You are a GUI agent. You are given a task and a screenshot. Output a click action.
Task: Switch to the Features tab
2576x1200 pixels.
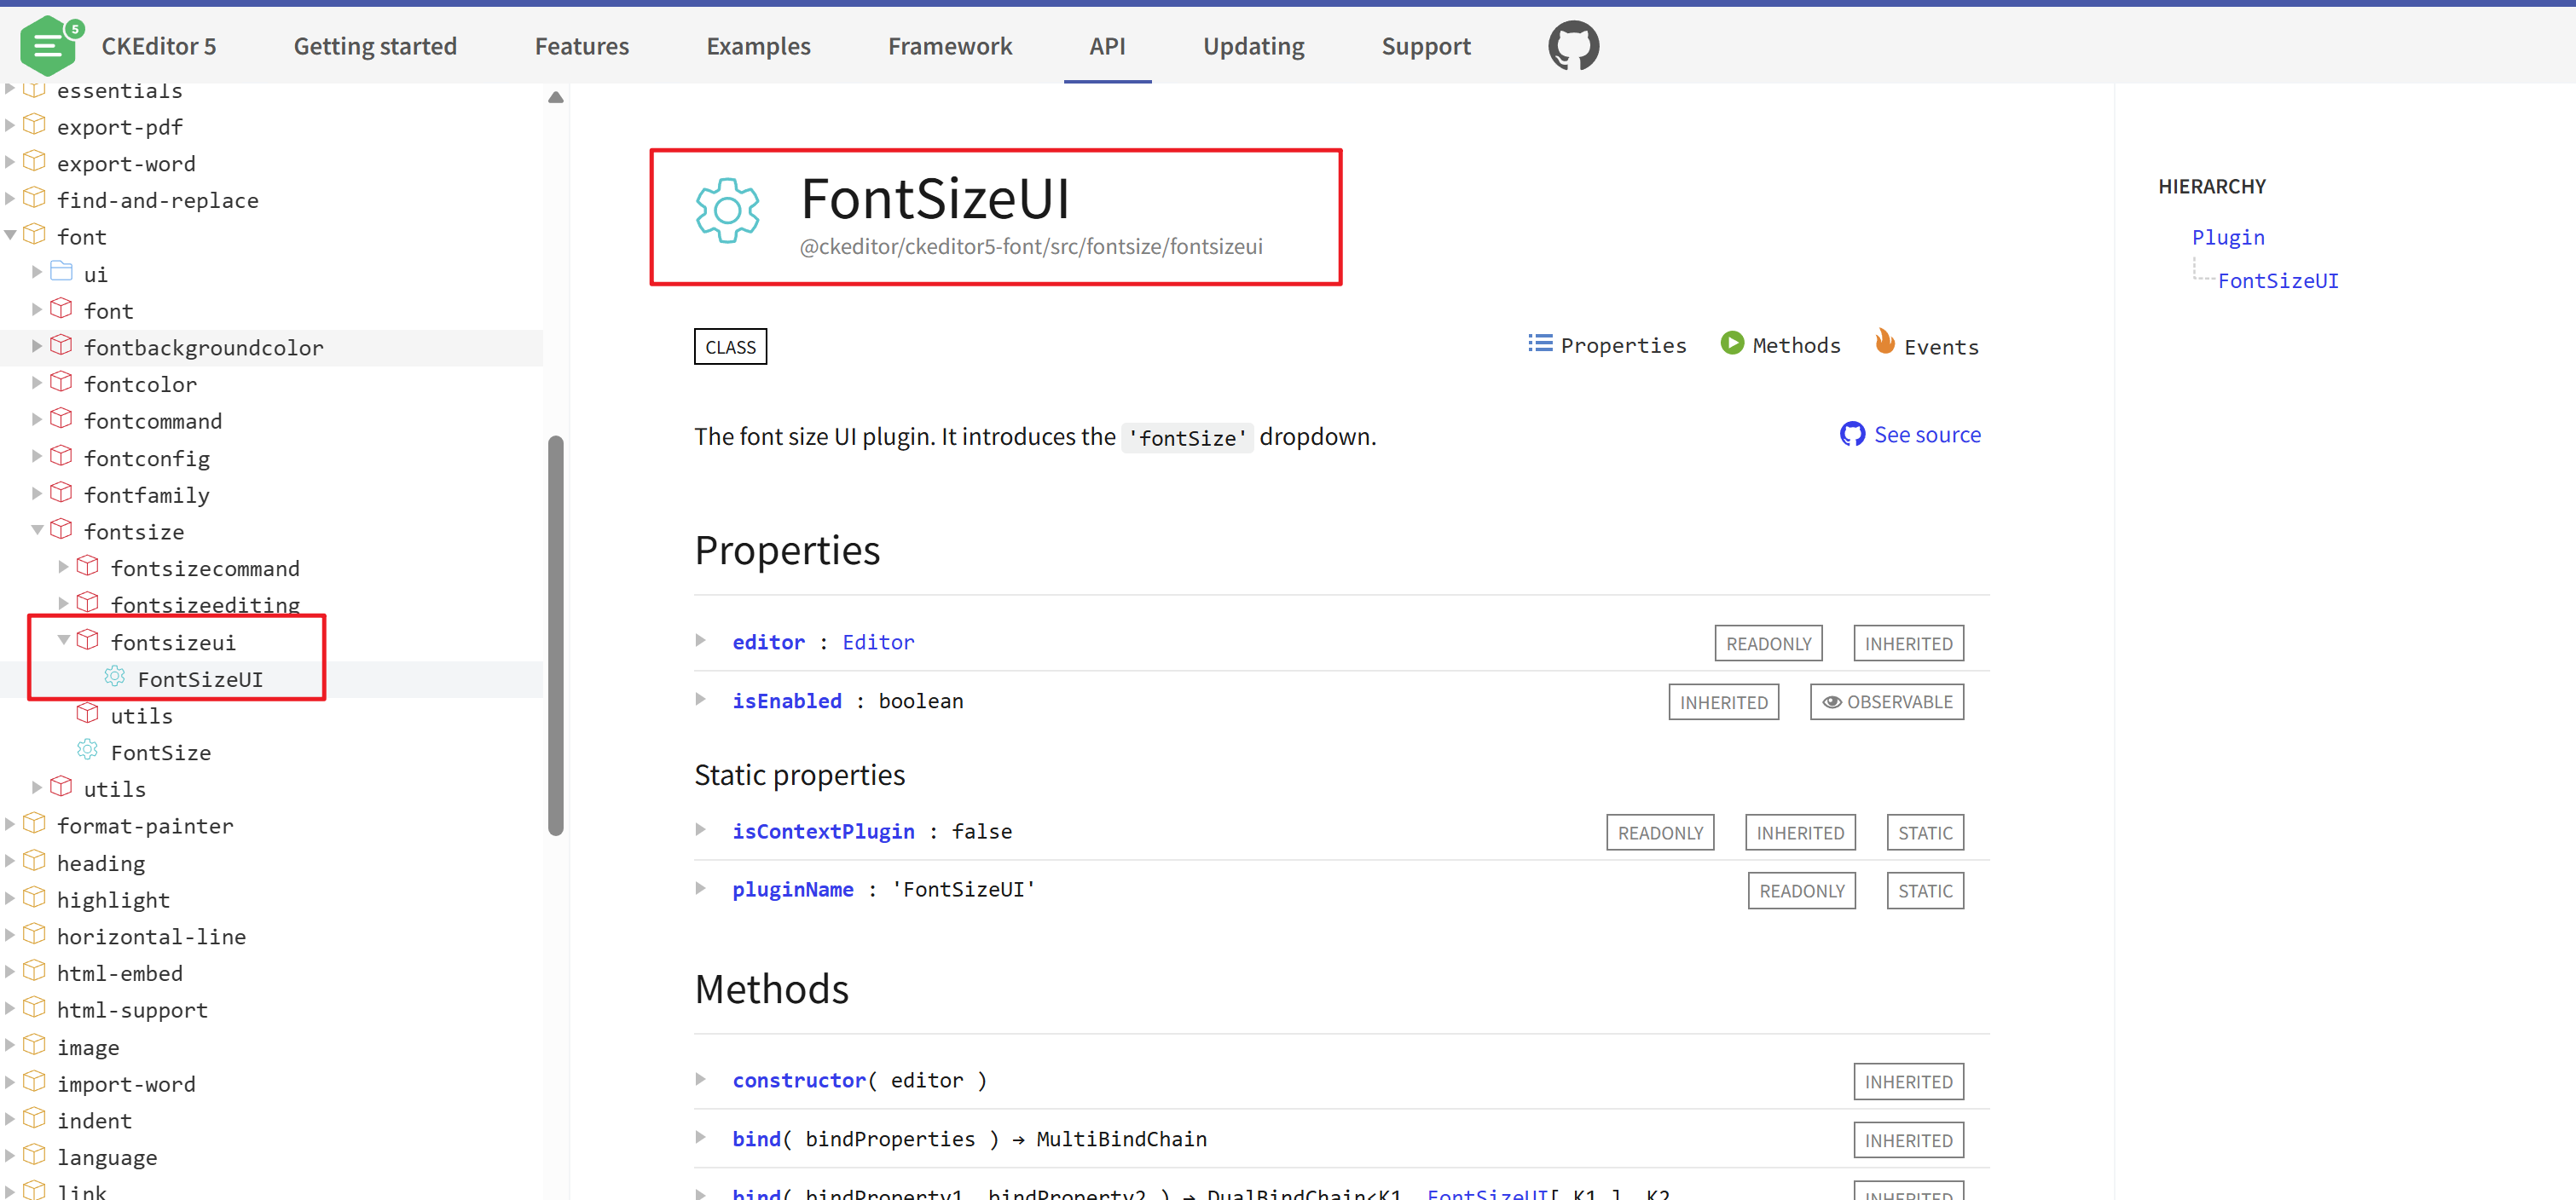[581, 46]
